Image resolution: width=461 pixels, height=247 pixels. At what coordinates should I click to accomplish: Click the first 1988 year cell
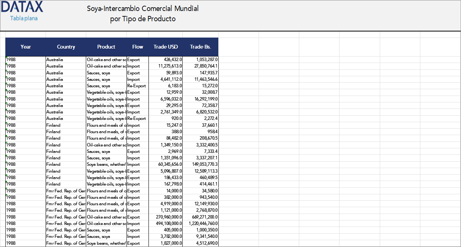coord(25,60)
